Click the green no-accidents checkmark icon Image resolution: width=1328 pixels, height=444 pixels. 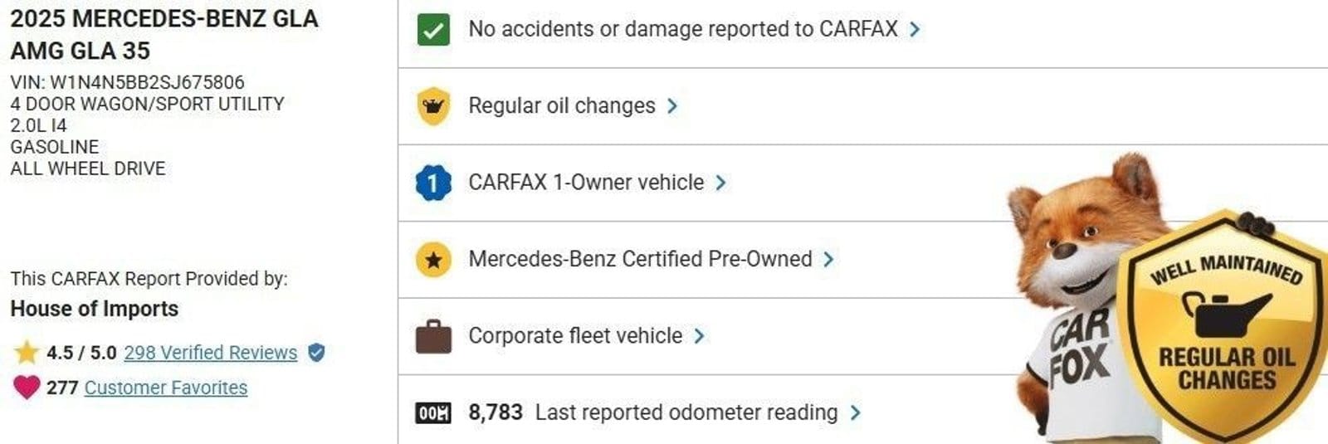[433, 30]
